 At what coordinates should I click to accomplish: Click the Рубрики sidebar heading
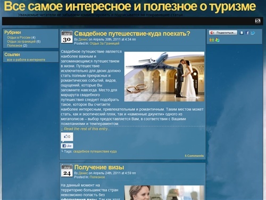pos(13,33)
